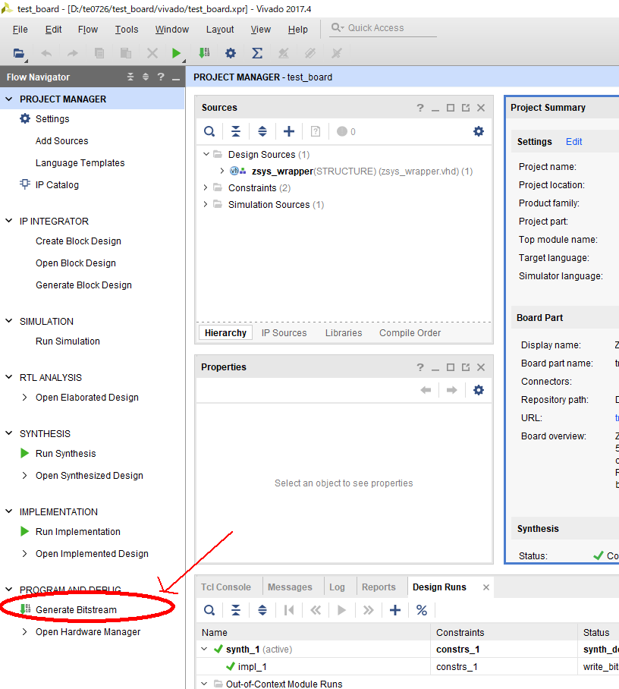Select the zsys_wrapper design source
The height and width of the screenshot is (689, 619).
[281, 171]
